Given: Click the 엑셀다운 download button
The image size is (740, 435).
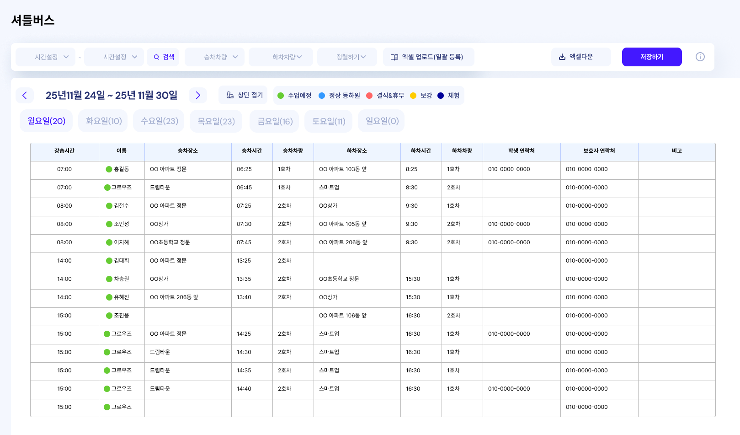Looking at the screenshot, I should [580, 57].
